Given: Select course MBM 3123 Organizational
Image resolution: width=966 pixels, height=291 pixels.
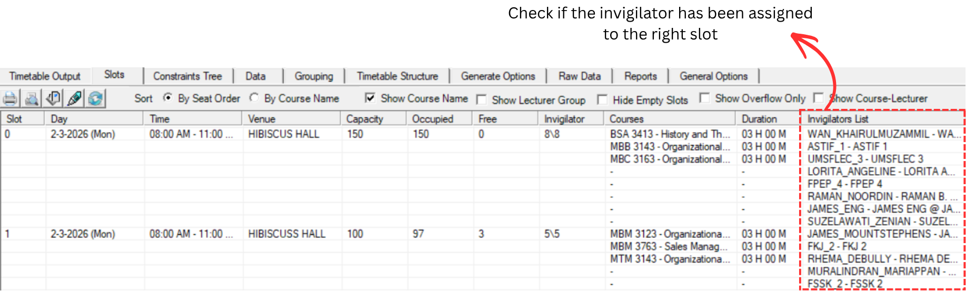Looking at the screenshot, I should [x=670, y=234].
